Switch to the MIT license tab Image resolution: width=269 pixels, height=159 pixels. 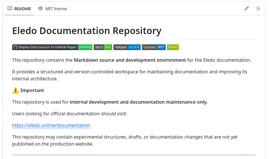point(53,8)
